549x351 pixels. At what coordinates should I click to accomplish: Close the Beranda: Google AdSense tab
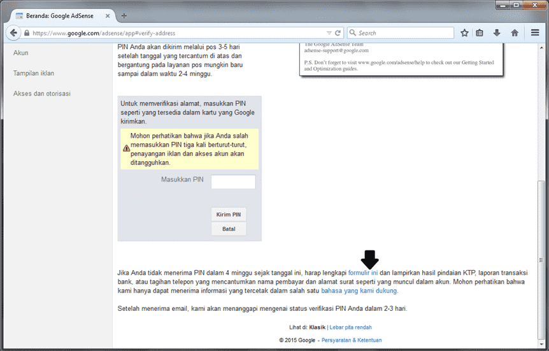(x=108, y=16)
